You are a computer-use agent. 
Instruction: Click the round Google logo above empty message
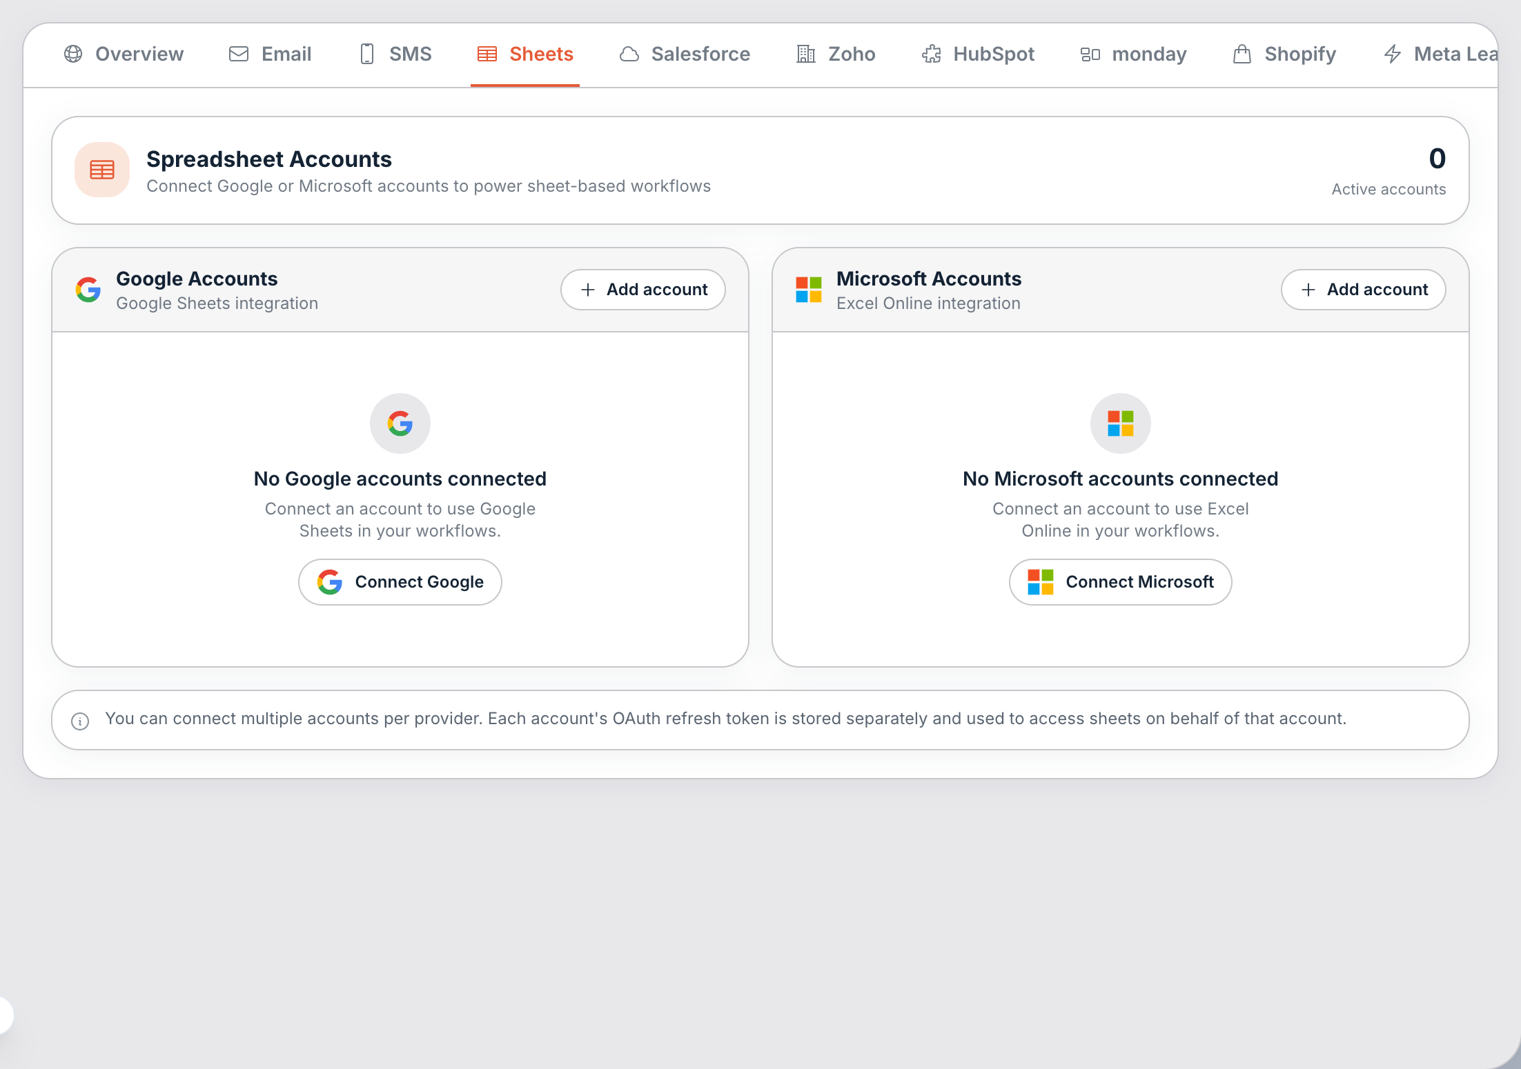coord(400,423)
